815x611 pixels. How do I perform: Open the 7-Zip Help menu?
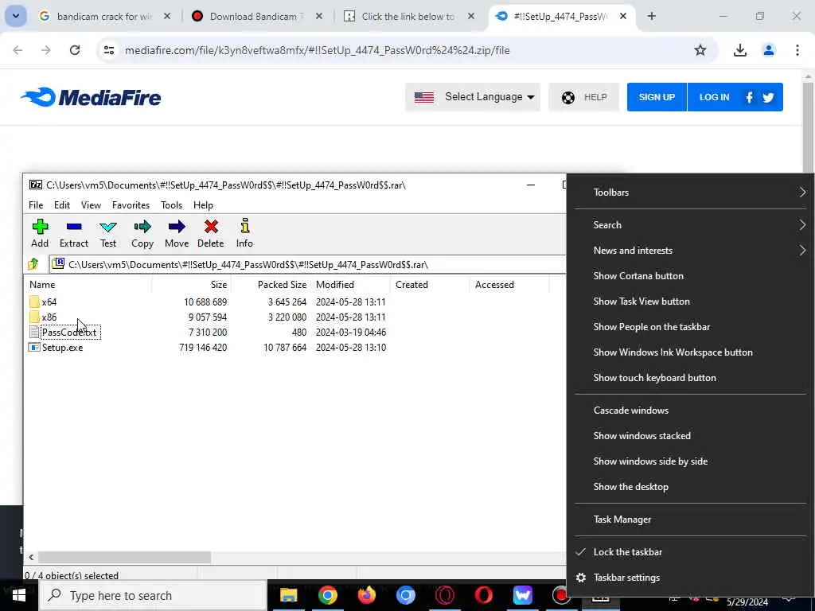pos(203,205)
